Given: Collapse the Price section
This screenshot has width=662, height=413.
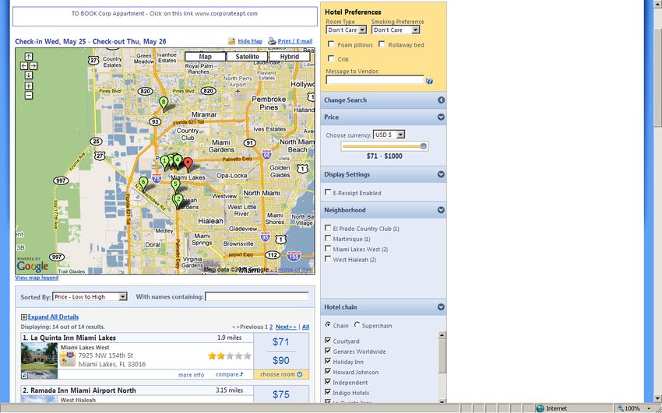Looking at the screenshot, I should [441, 117].
